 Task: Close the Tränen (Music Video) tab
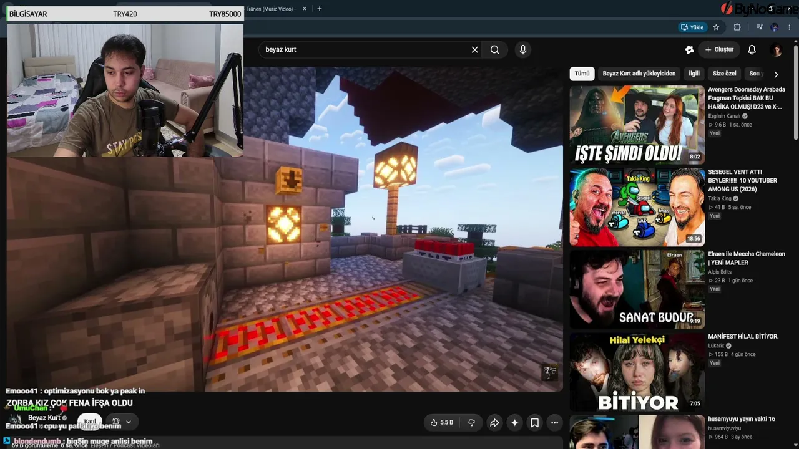tap(305, 9)
